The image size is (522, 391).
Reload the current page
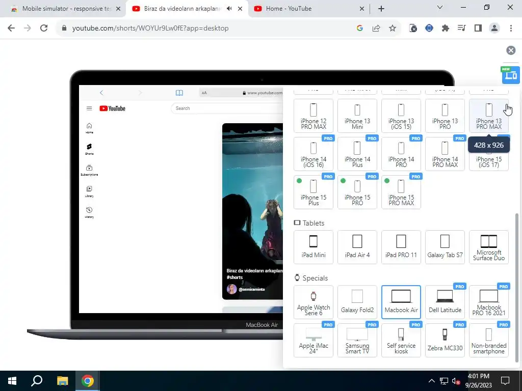pyautogui.click(x=44, y=29)
